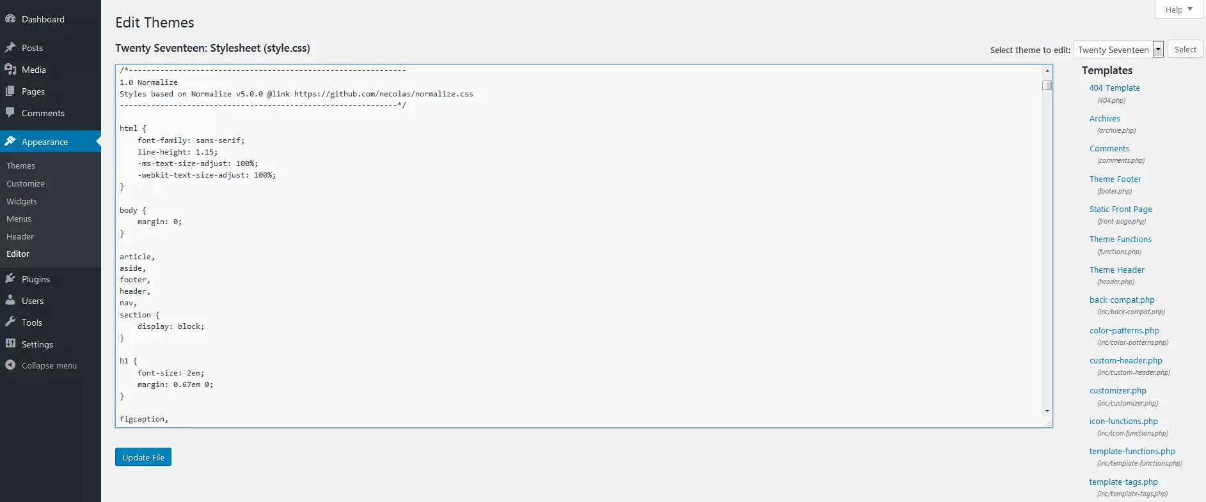Click the Select theme button
The image size is (1206, 502).
click(x=1185, y=49)
